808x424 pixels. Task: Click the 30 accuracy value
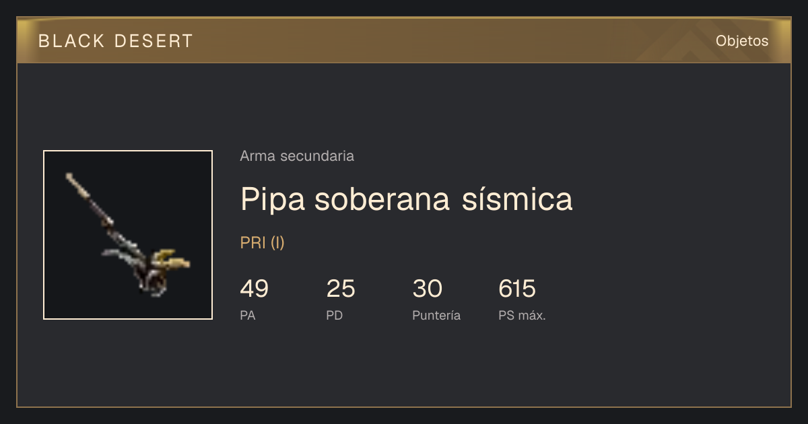427,289
